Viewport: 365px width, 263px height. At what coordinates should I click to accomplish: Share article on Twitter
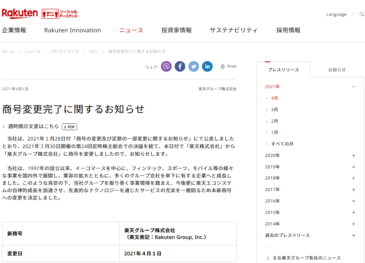click(194, 66)
